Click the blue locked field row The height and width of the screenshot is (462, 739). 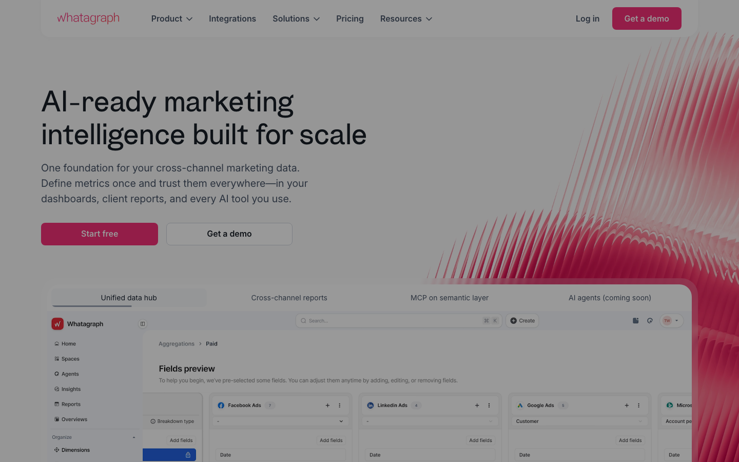point(169,455)
